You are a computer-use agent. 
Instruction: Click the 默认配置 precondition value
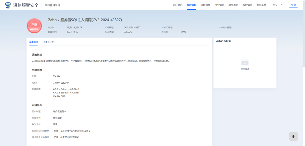[57, 118]
